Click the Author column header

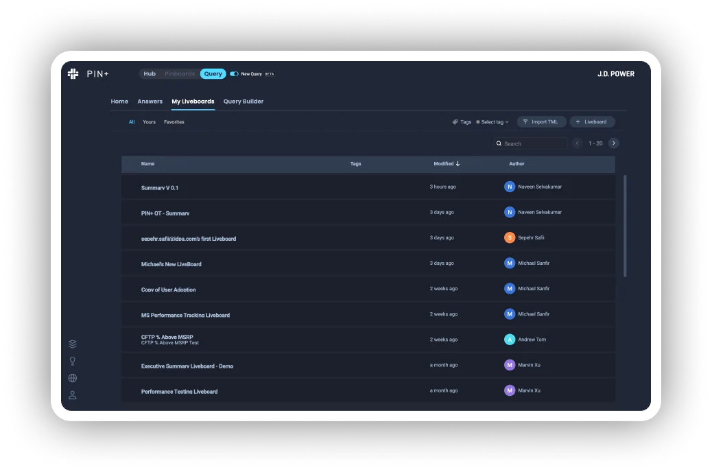coord(517,163)
